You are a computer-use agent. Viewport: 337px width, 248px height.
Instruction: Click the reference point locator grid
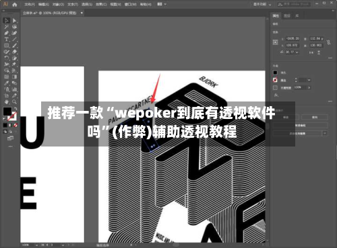click(276, 42)
